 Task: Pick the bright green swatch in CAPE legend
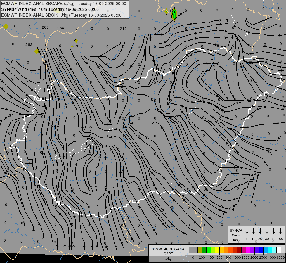[x=209, y=250]
